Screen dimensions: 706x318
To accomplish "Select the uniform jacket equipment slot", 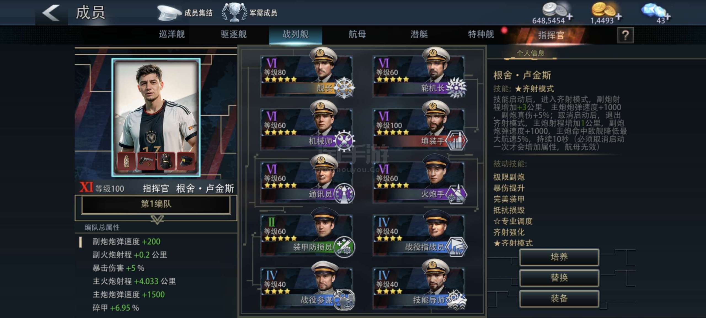I will point(166,161).
